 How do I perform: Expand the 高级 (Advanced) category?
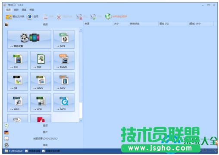(45, 145)
